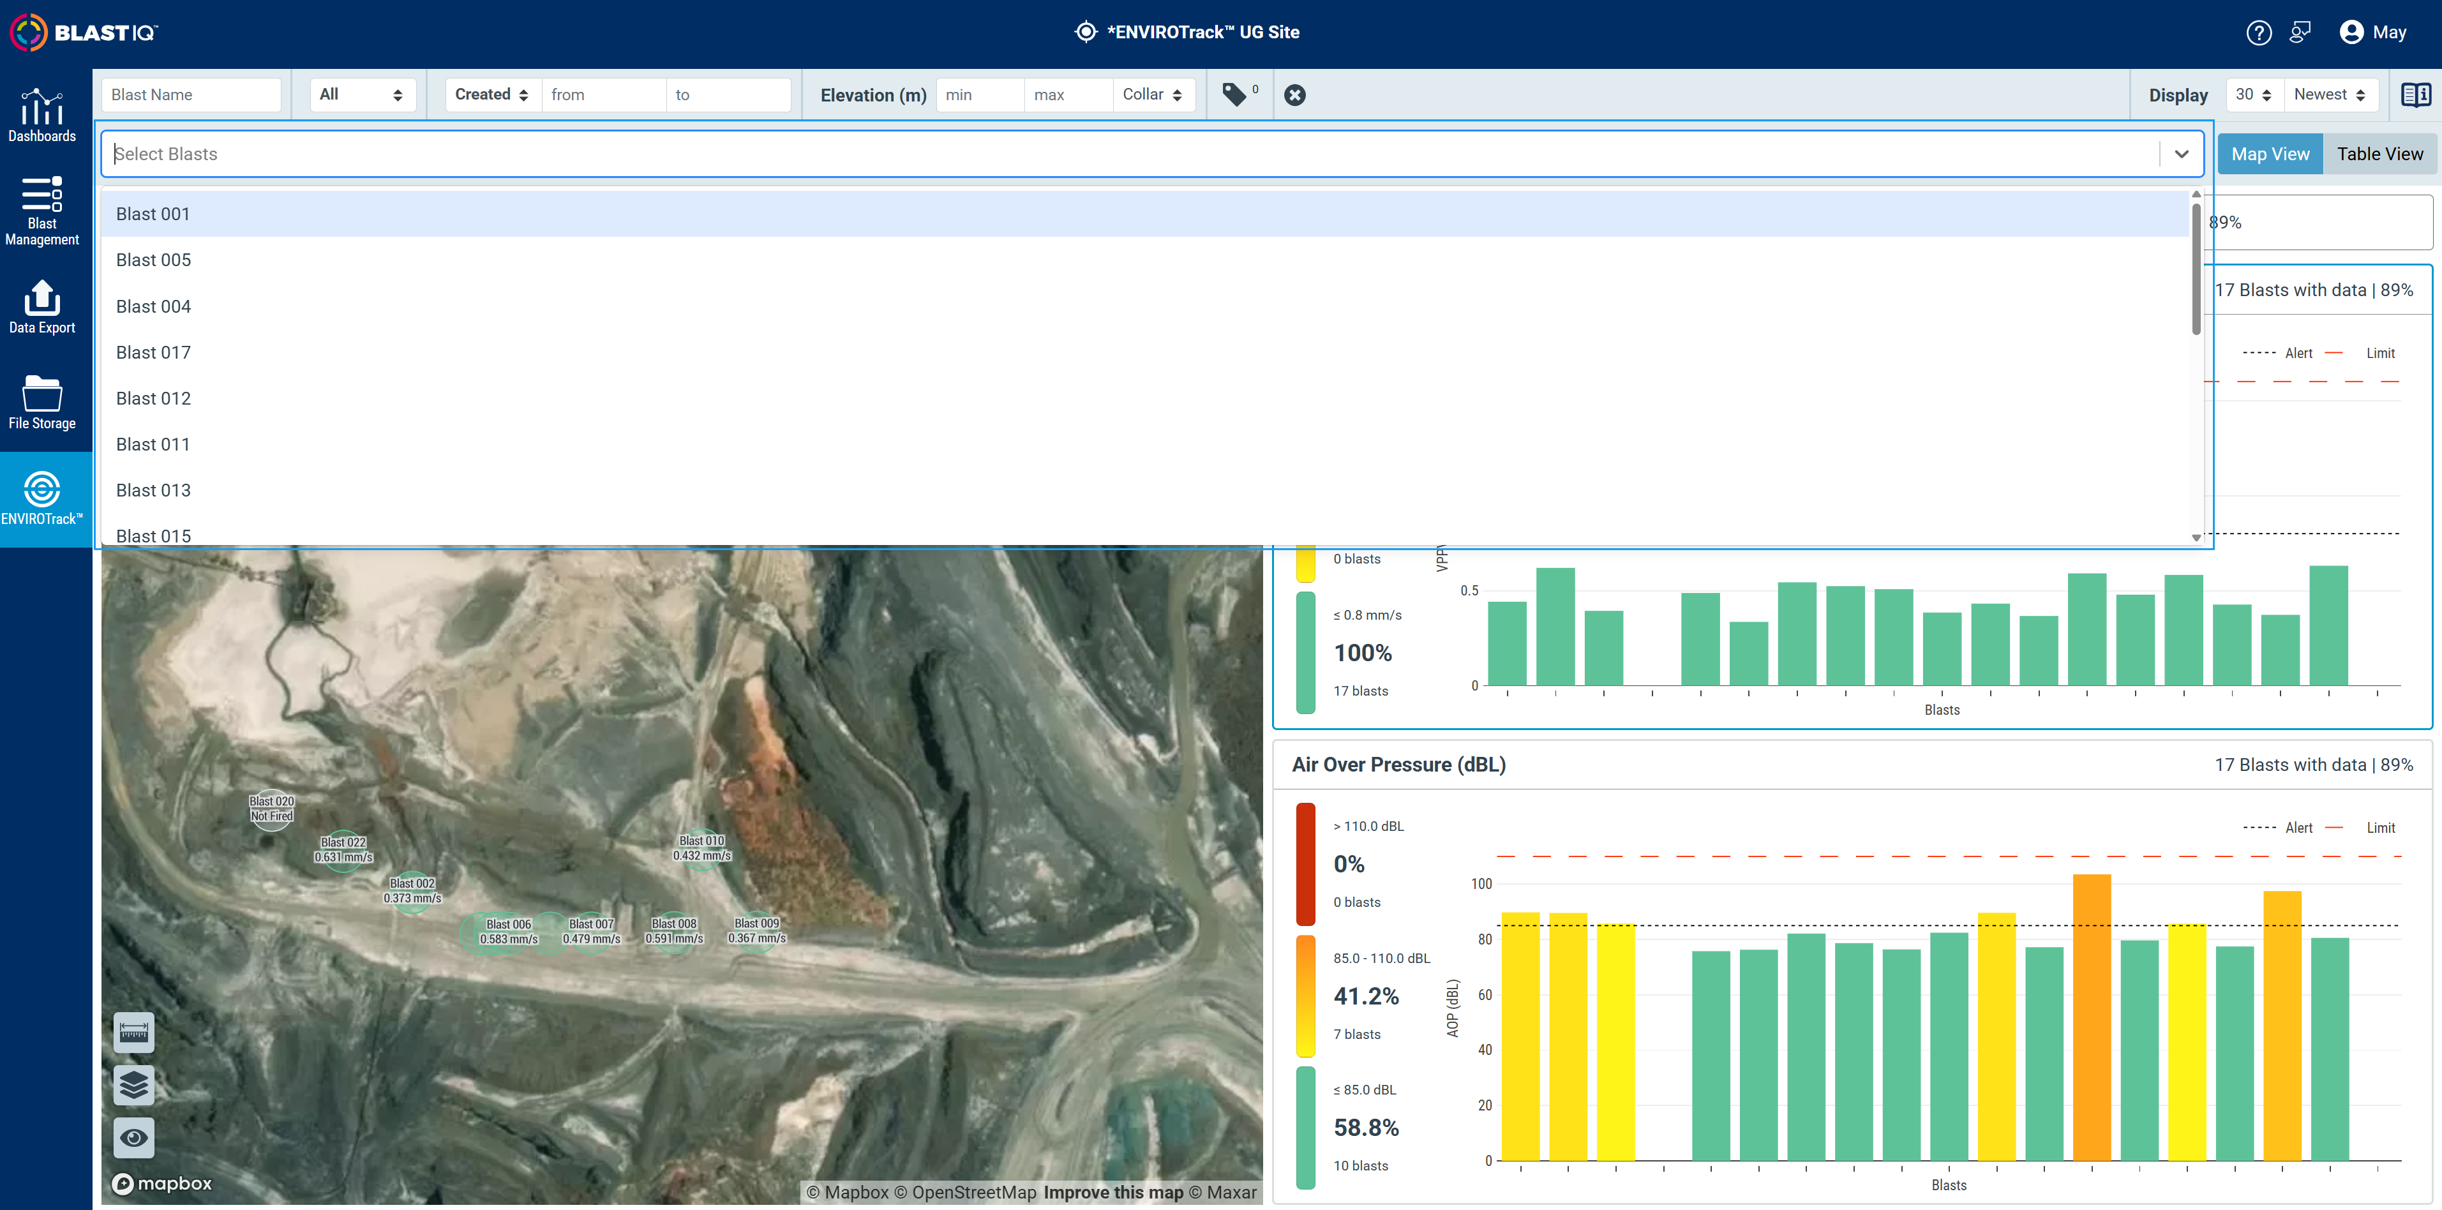2442x1210 pixels.
Task: Select Blast 004 from the list
Action: 1145,306
